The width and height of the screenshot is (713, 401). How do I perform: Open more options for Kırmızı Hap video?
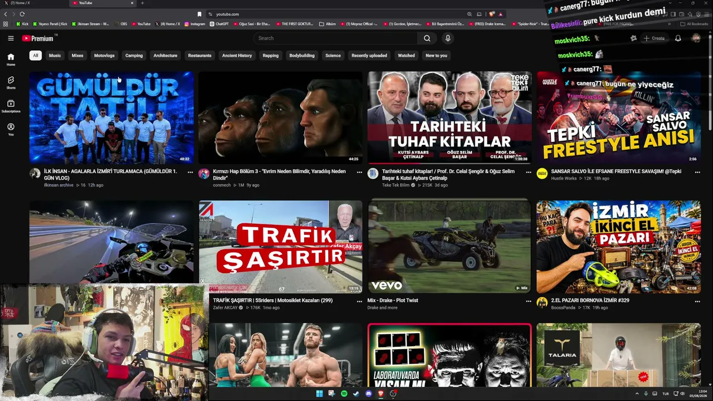tap(359, 172)
